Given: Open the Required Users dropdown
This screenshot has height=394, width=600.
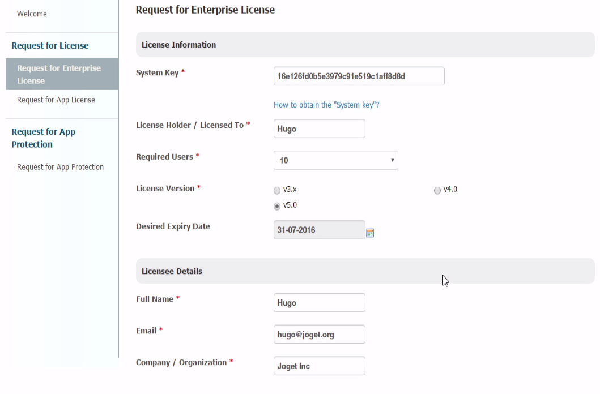Looking at the screenshot, I should [x=335, y=160].
